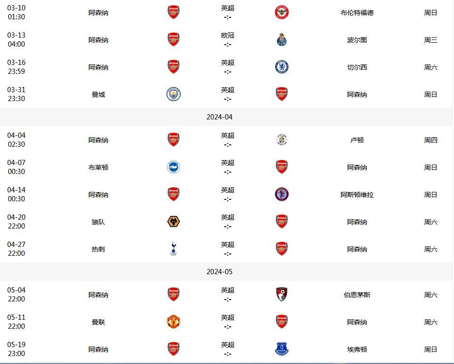Click the Manchester City crest
This screenshot has height=364, width=454.
point(174,94)
